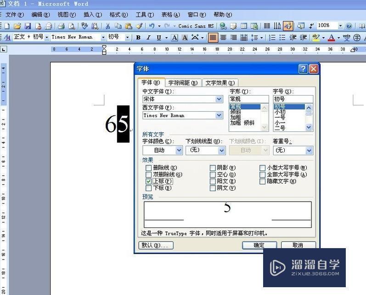This screenshot has width=366, height=295.
Task: Click the Styles and Formatting icon
Action: click(x=7, y=37)
